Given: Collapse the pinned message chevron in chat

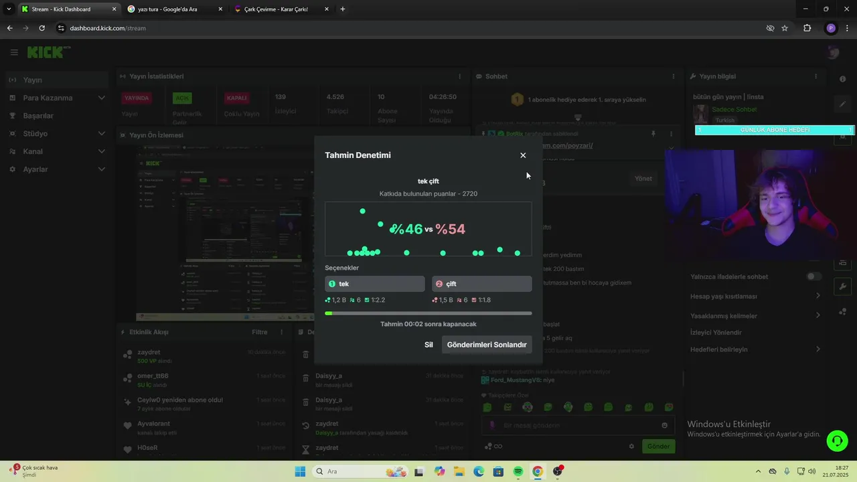Looking at the screenshot, I should (x=671, y=148).
